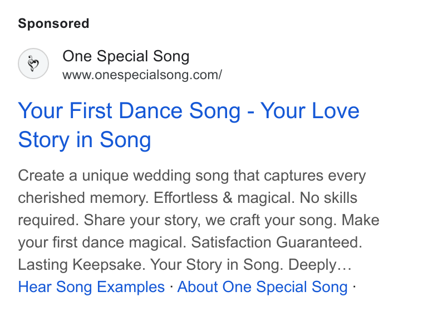Open the Hear Song Examples sitelink

click(x=91, y=286)
